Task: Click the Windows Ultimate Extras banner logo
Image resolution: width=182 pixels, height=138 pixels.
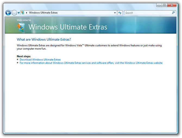Action: point(21,27)
